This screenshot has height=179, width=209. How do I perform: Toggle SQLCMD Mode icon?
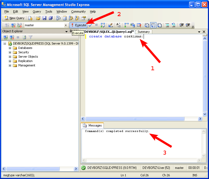139,25
